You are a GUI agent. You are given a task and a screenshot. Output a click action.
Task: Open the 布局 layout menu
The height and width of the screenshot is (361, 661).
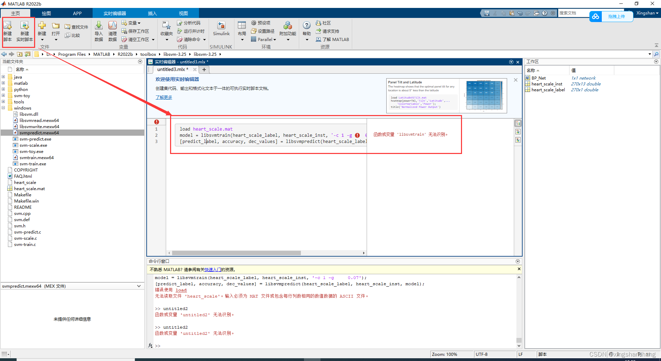242,31
